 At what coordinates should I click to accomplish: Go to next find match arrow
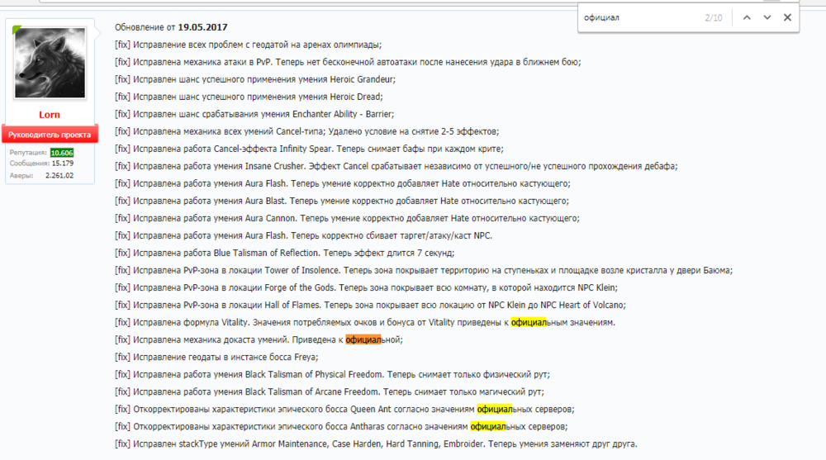click(x=767, y=17)
